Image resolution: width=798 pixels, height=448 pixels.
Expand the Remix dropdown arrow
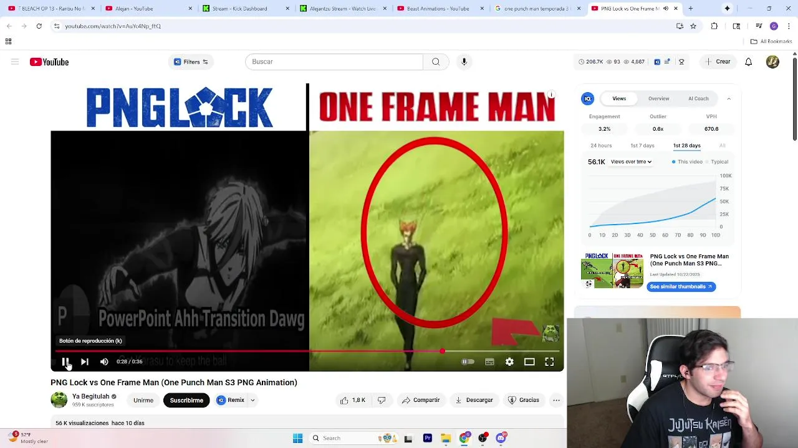click(x=252, y=400)
